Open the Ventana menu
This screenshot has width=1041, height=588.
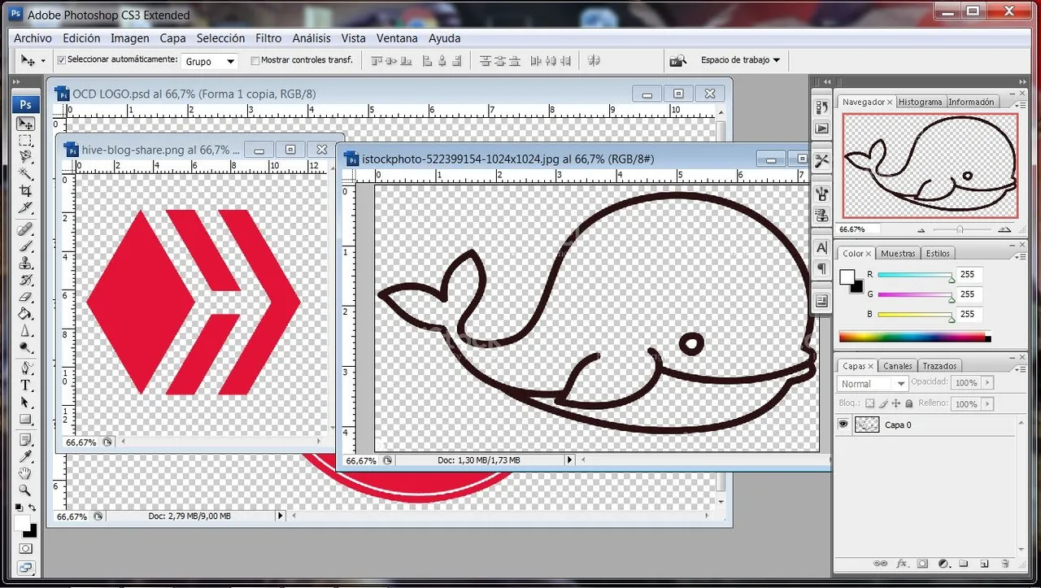coord(397,38)
